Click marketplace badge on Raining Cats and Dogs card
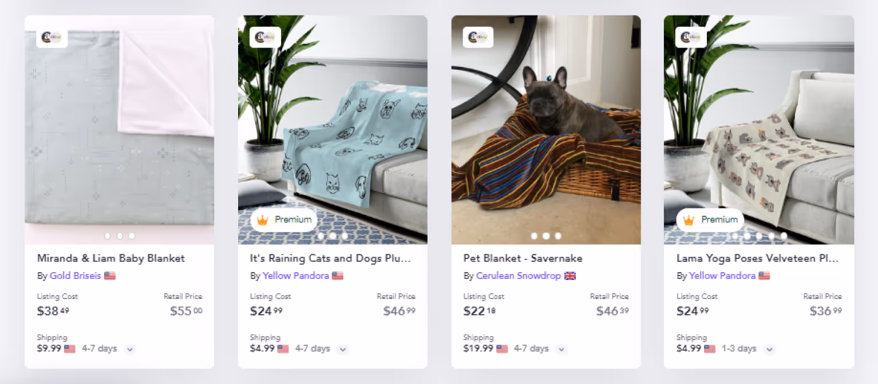The height and width of the screenshot is (384, 878). (264, 37)
